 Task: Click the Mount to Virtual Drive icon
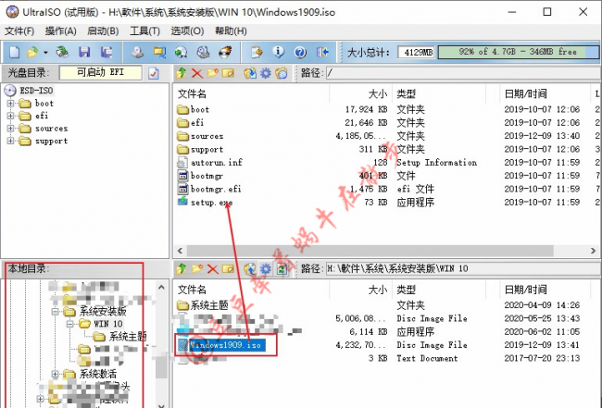pos(204,52)
